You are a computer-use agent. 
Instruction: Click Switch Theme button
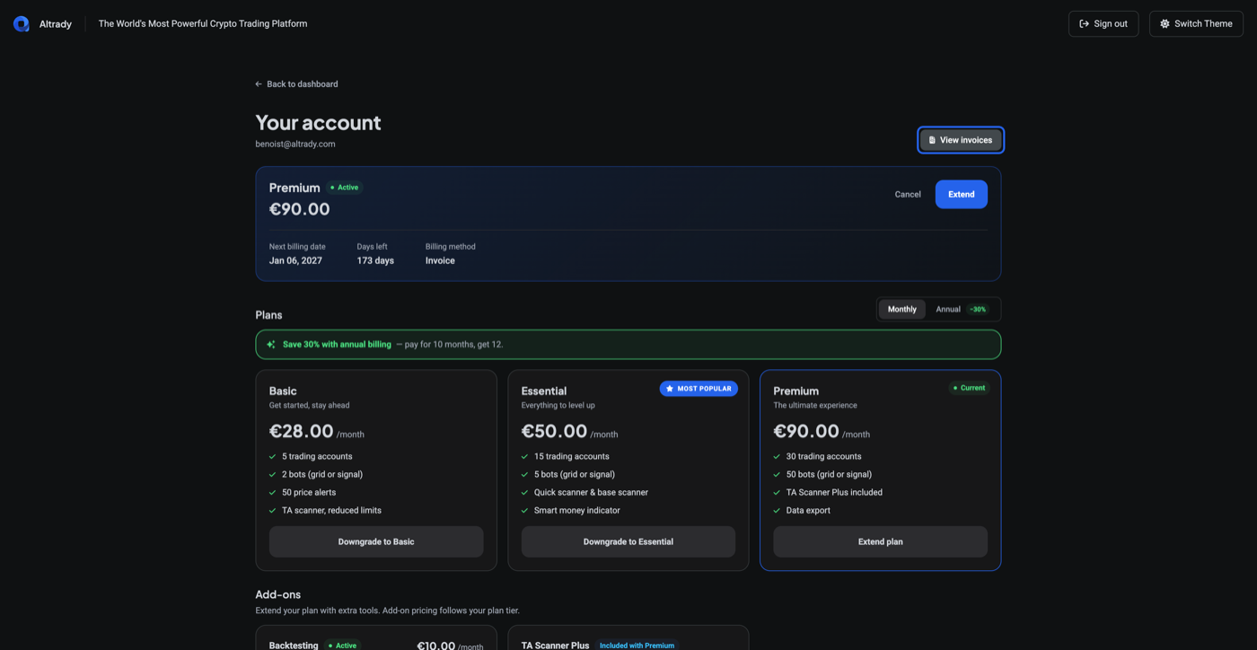click(1196, 24)
